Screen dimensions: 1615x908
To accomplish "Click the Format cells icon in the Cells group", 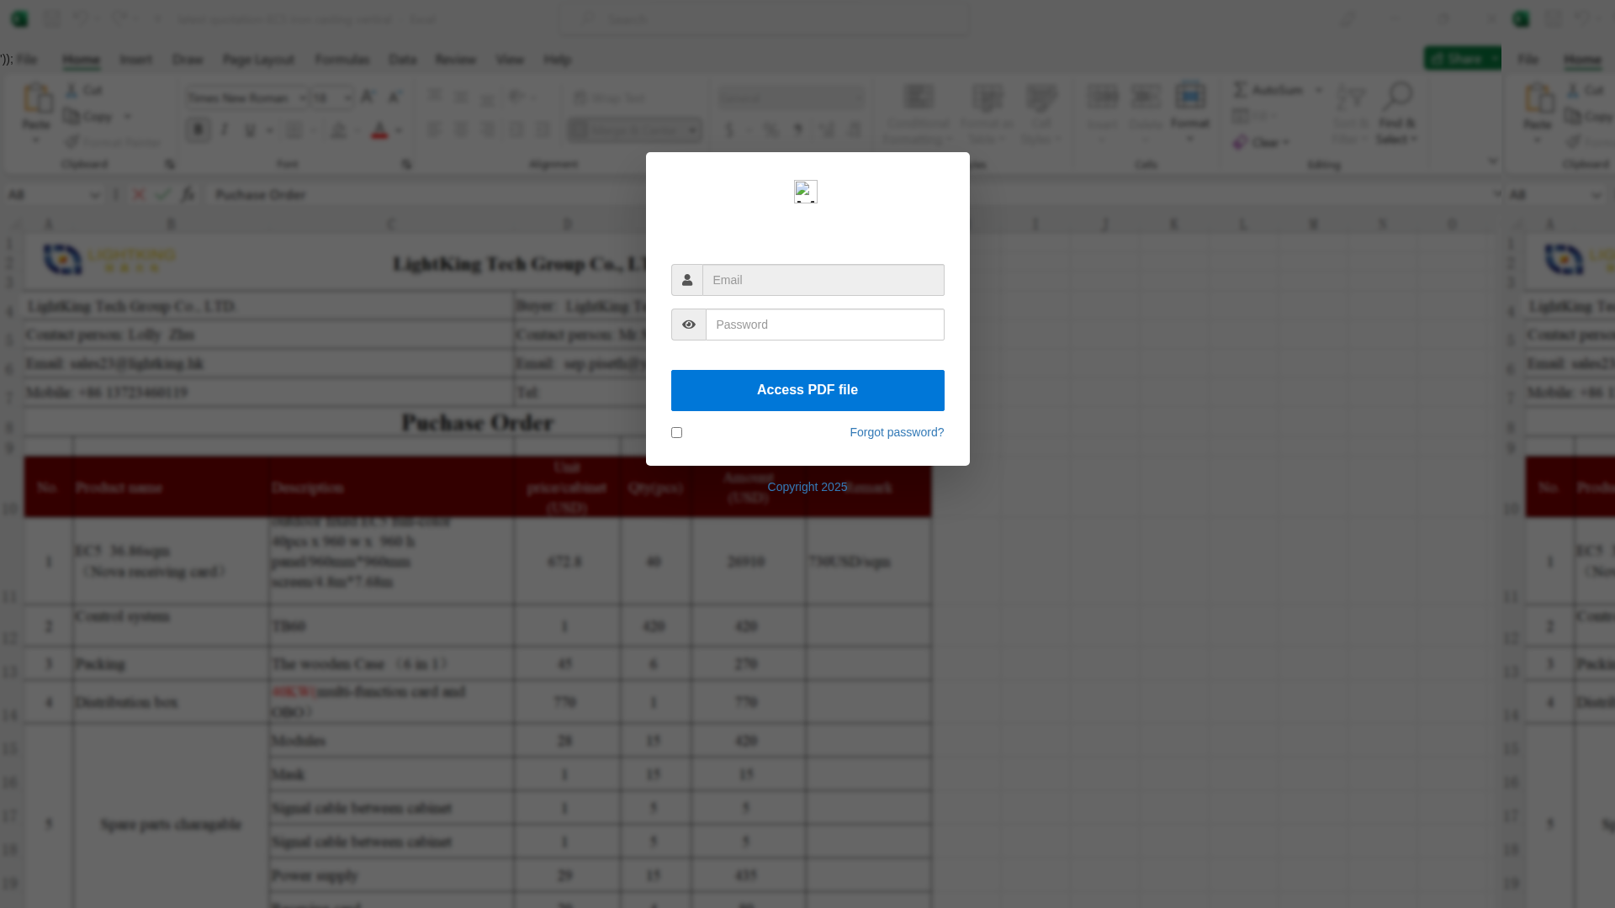I will pos(1190,96).
